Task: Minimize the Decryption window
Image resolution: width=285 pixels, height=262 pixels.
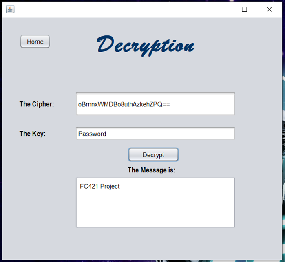Action: [x=220, y=9]
